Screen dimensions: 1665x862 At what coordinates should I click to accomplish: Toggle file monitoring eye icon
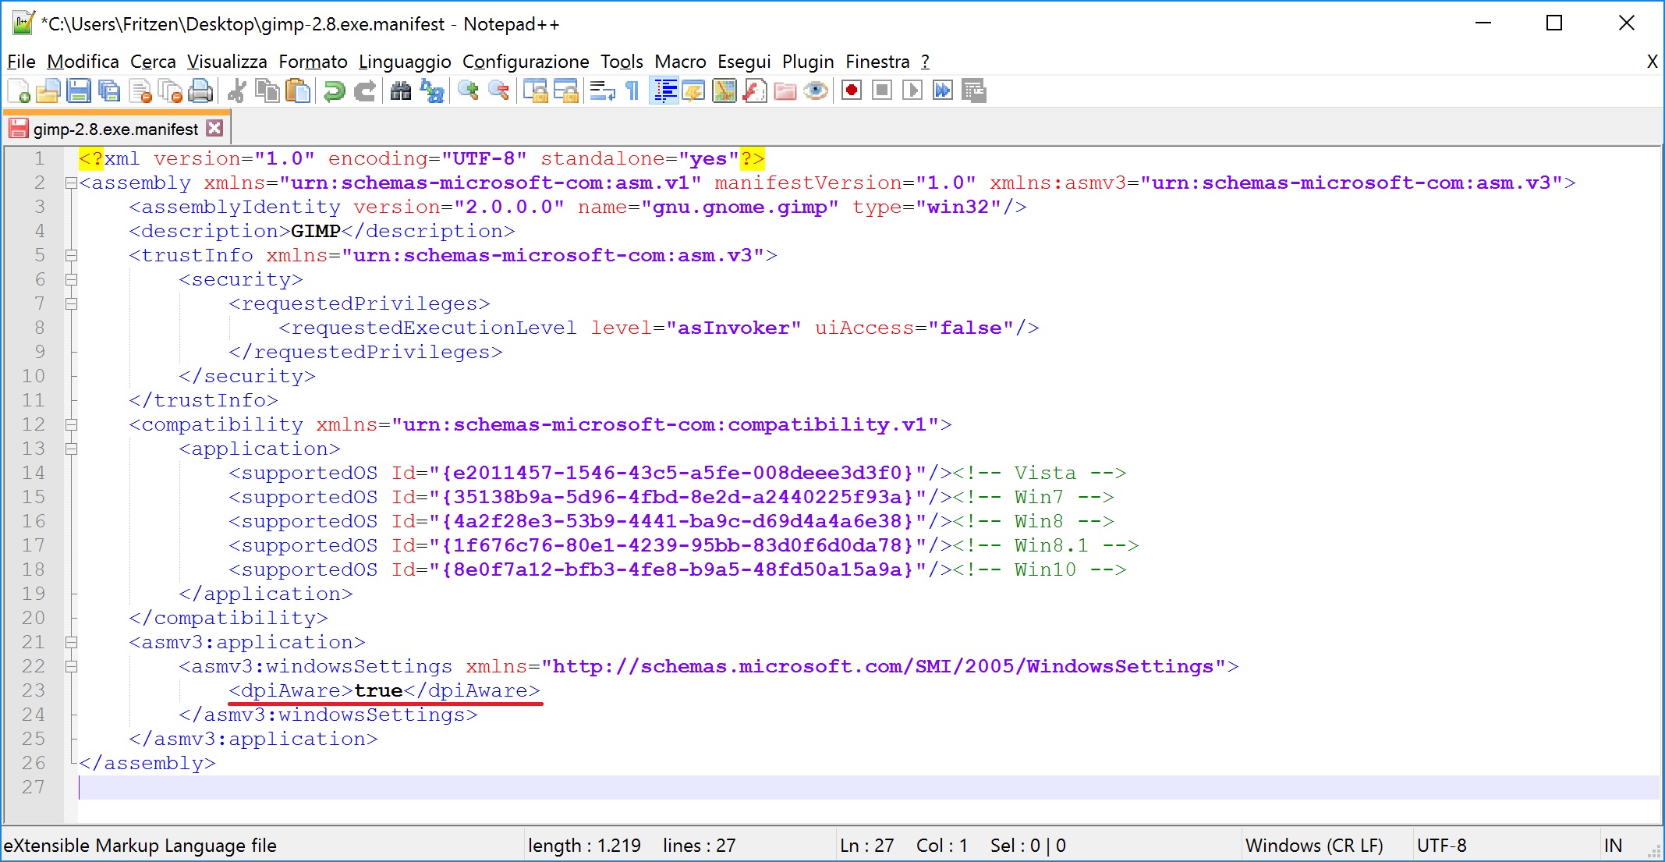click(816, 91)
